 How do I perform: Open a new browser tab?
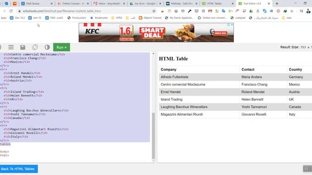pyautogui.click(x=277, y=3)
